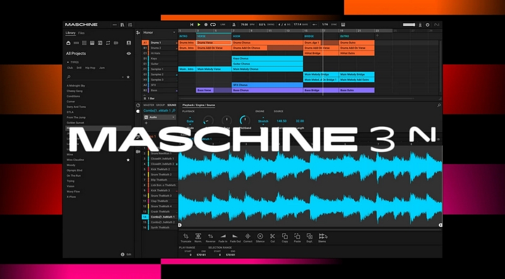Open the Audio plug-in slot dropdown

(x=160, y=117)
